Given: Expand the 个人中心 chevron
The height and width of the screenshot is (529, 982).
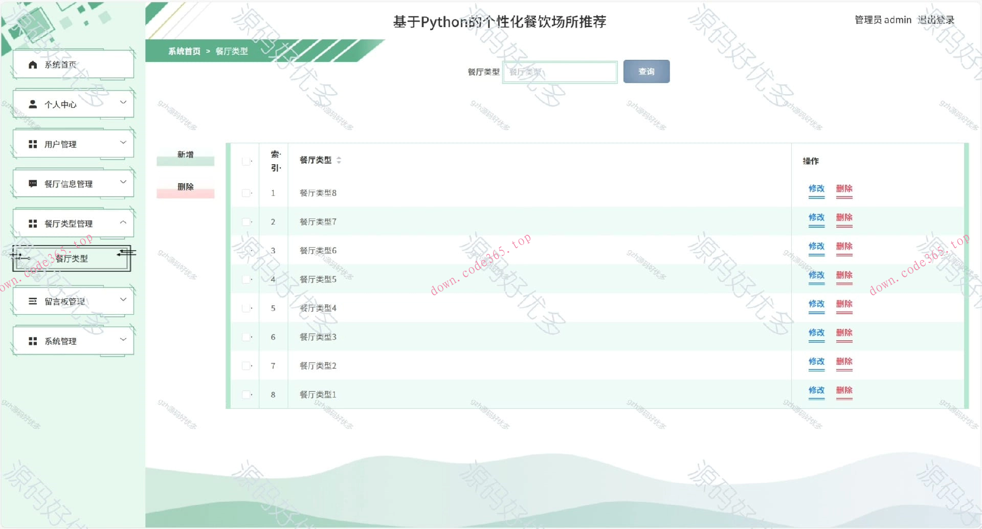Looking at the screenshot, I should tap(123, 103).
